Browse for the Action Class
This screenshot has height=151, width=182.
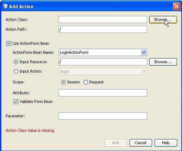click(163, 20)
